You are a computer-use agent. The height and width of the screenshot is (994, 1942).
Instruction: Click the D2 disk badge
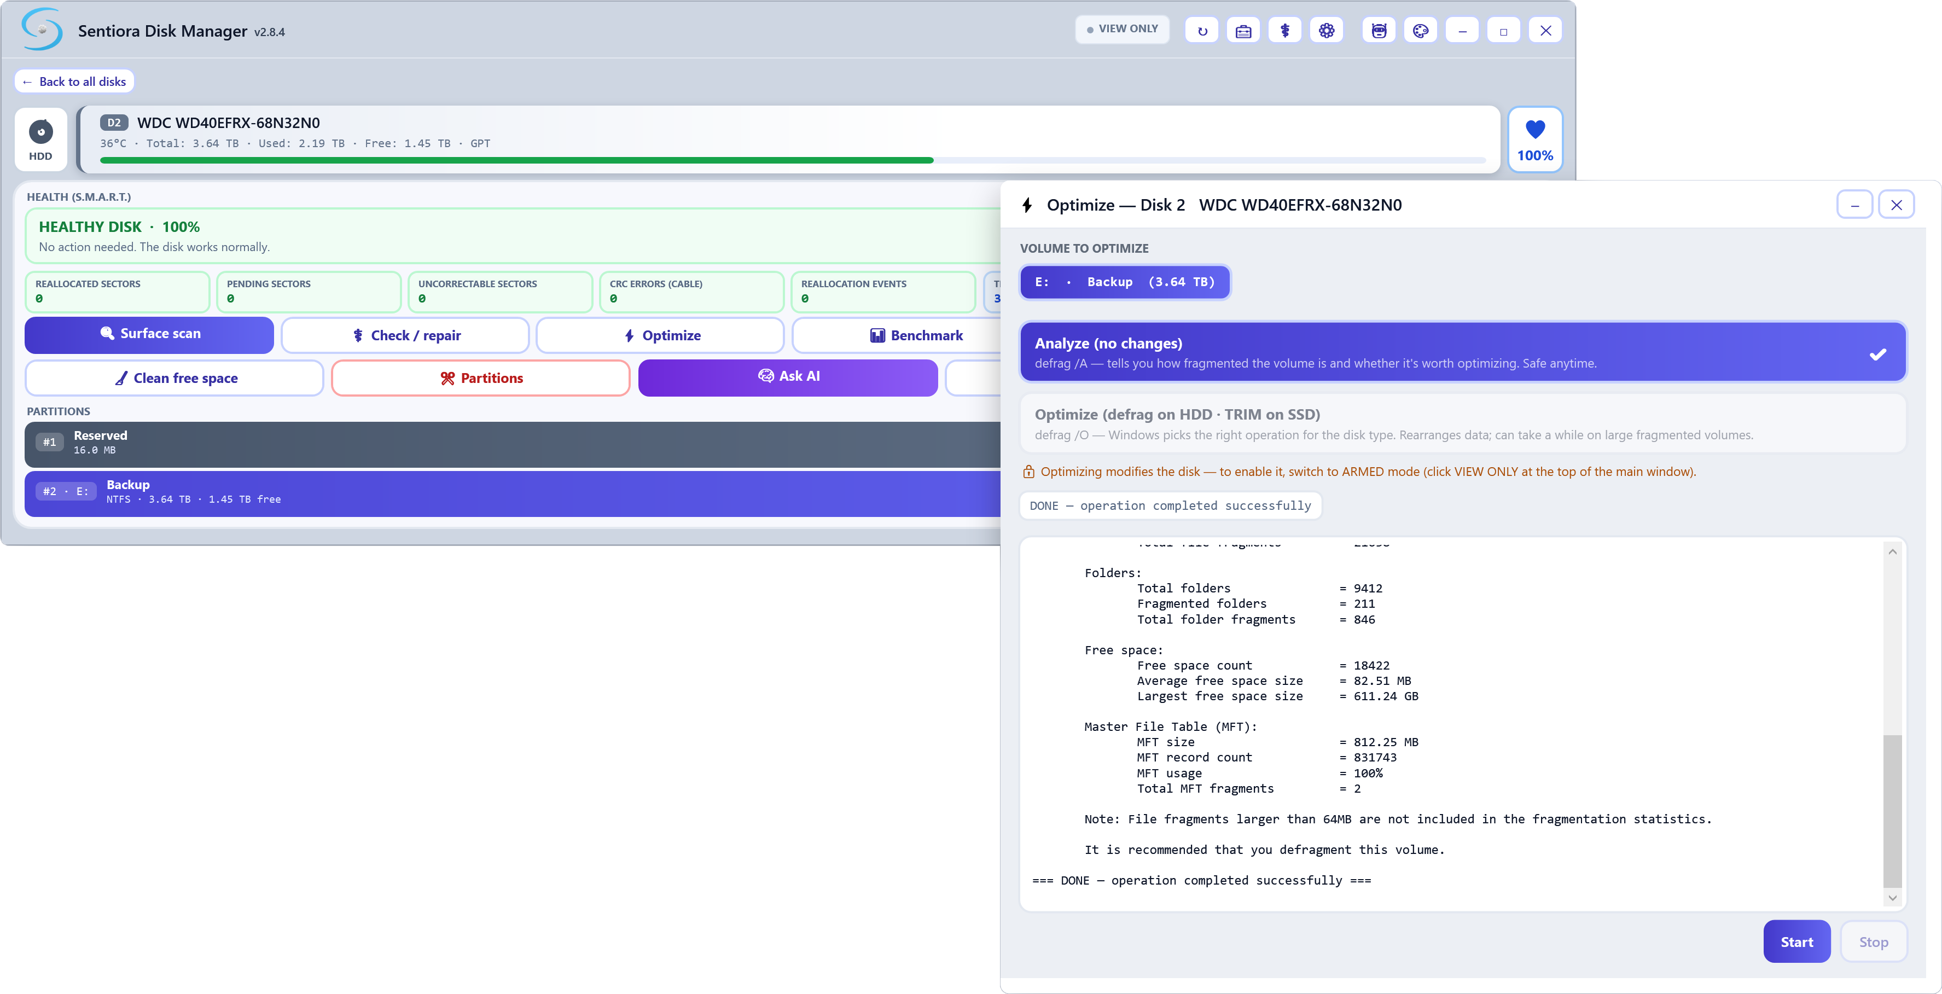pos(113,123)
